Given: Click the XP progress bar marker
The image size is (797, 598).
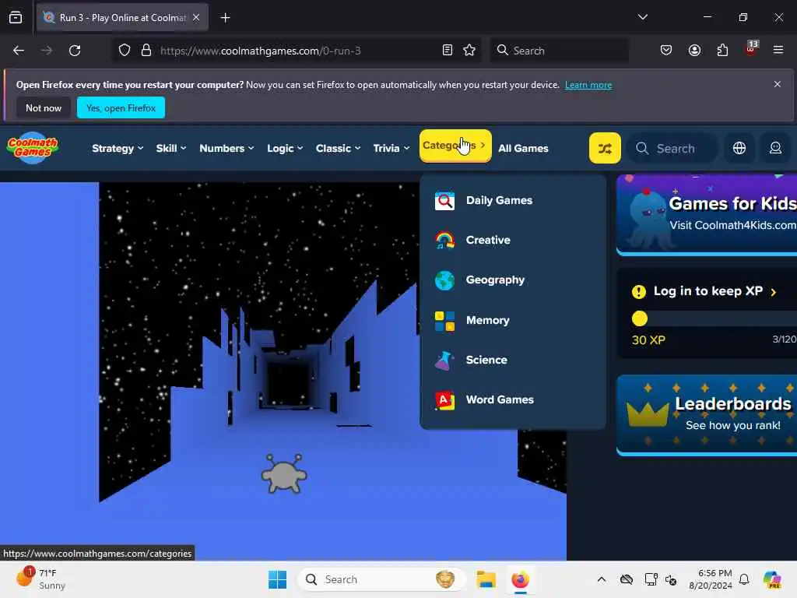Looking at the screenshot, I should pyautogui.click(x=640, y=318).
